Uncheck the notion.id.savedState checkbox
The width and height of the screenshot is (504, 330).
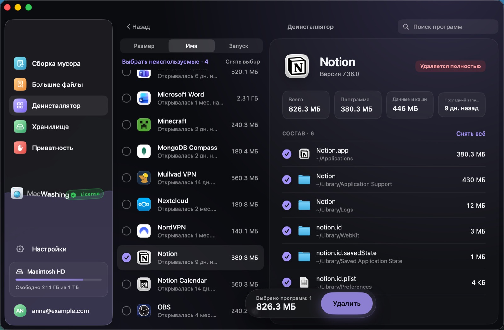pos(287,257)
